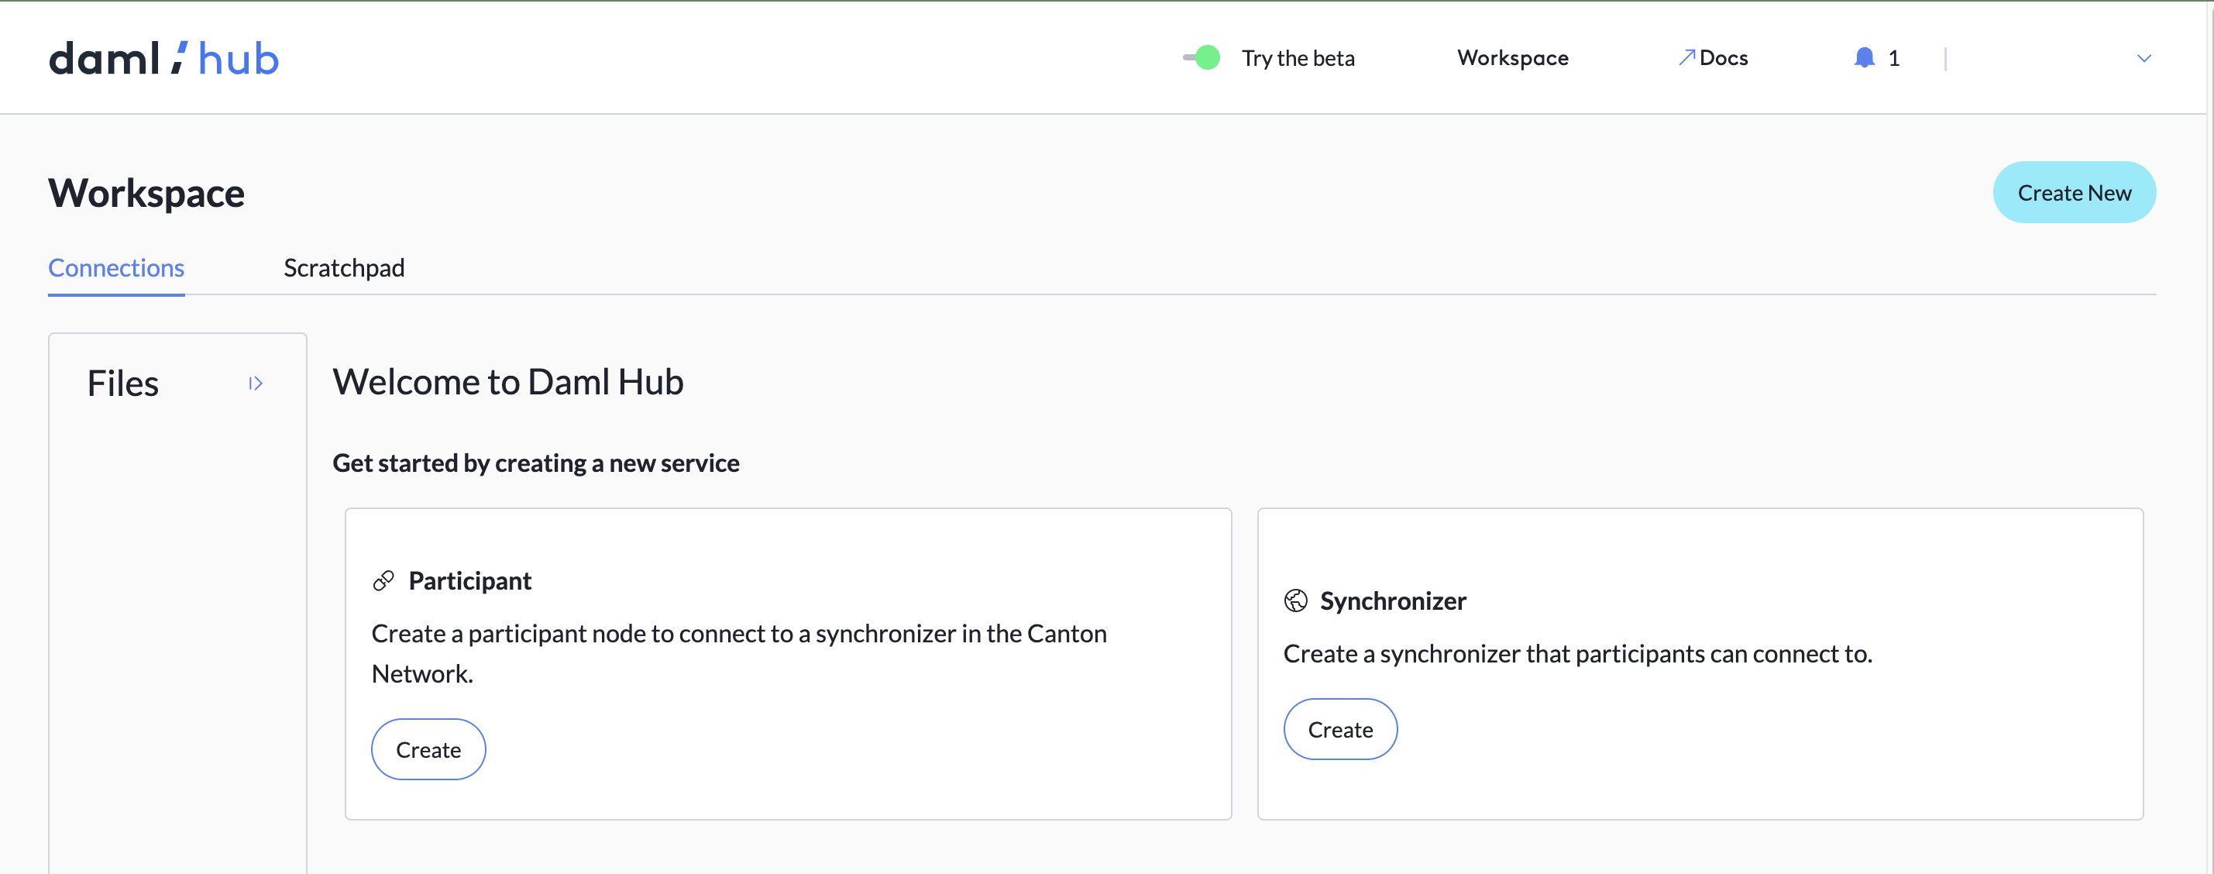Open the account dropdown chevron
The image size is (2214, 874).
tap(2143, 58)
